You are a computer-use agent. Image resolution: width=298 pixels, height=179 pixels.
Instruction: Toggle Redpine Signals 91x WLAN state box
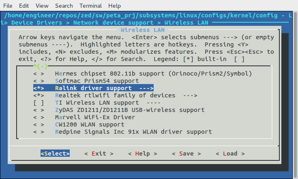click(x=39, y=132)
